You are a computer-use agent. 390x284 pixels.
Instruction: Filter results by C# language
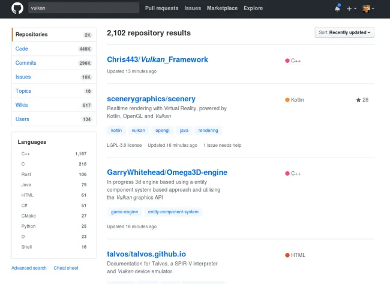[54, 206]
